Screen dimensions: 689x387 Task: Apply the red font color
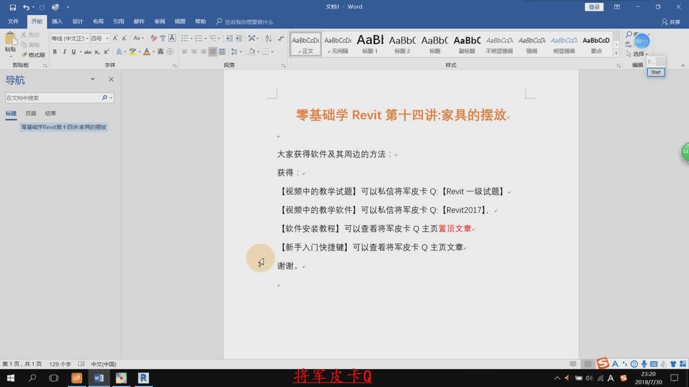coord(146,52)
